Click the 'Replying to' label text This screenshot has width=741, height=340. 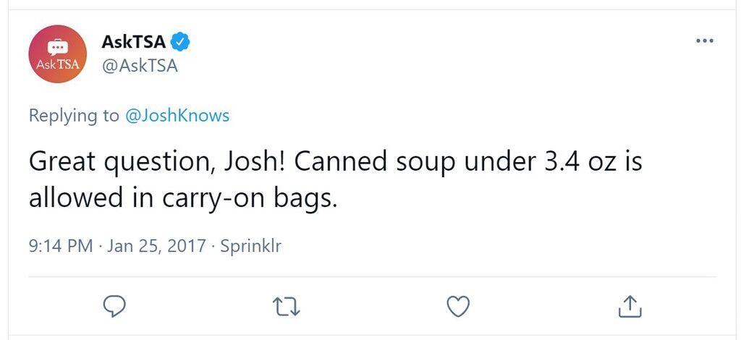coord(74,116)
